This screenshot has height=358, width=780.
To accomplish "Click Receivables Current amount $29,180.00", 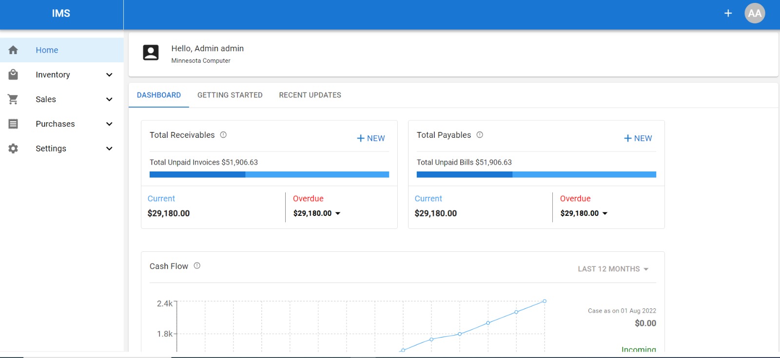I will (169, 213).
